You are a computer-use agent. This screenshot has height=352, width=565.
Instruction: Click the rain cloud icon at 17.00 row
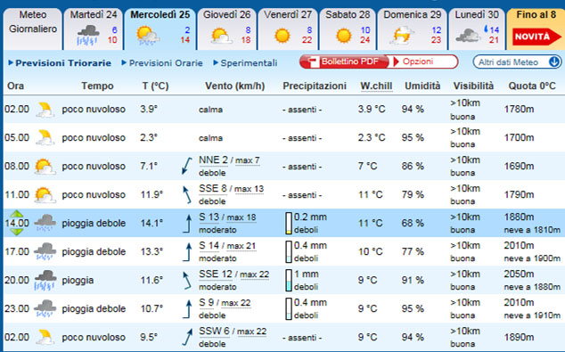click(x=45, y=251)
